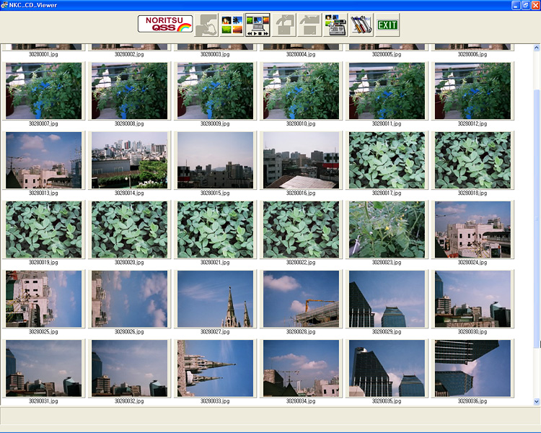The width and height of the screenshot is (541, 433).
Task: Click the disabled rotate right icon
Action: 309,25
